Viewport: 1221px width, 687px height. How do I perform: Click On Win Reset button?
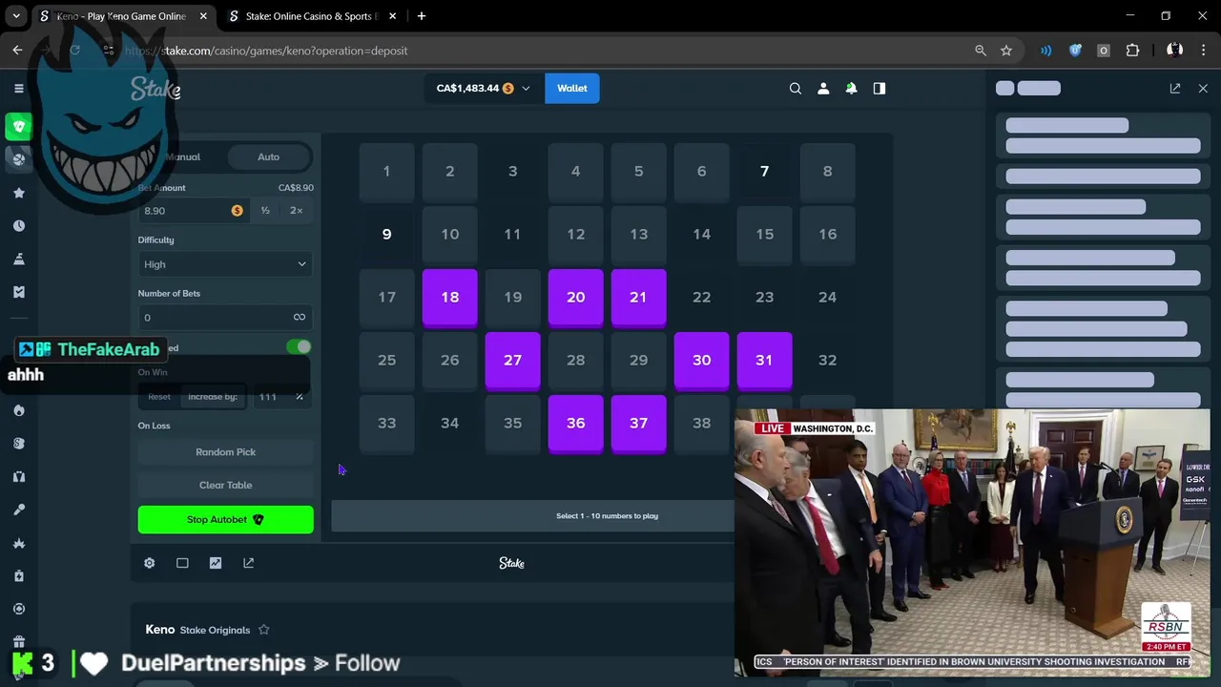(159, 397)
